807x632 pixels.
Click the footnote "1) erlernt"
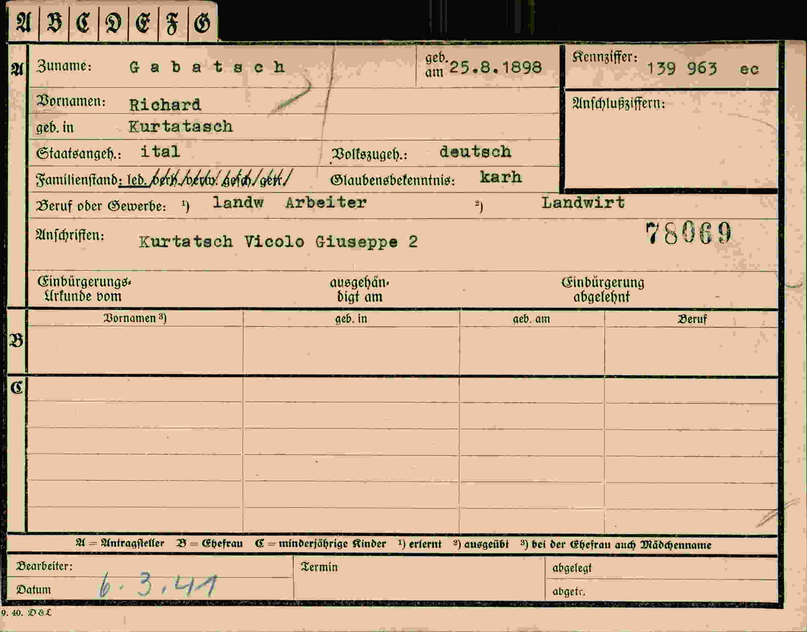(420, 544)
